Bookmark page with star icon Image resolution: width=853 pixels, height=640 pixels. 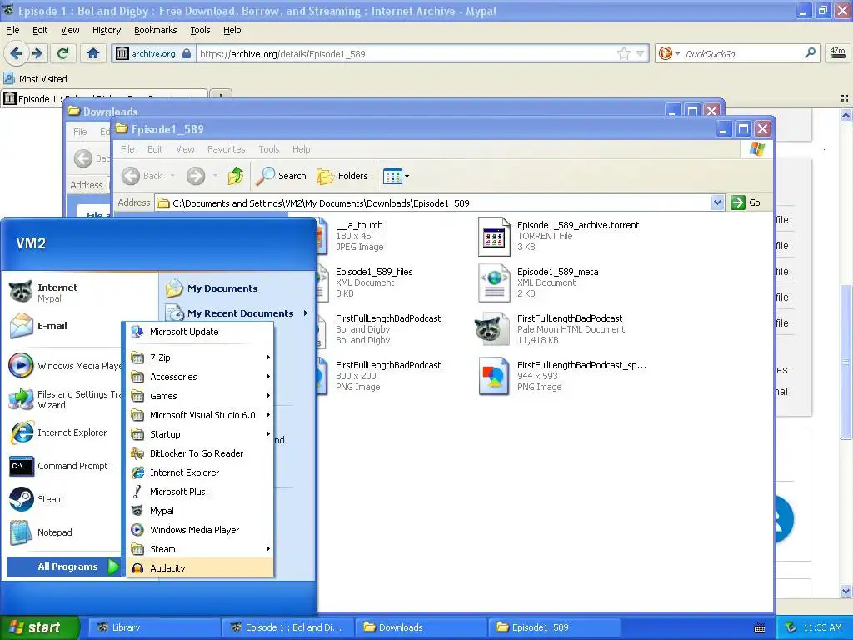623,53
